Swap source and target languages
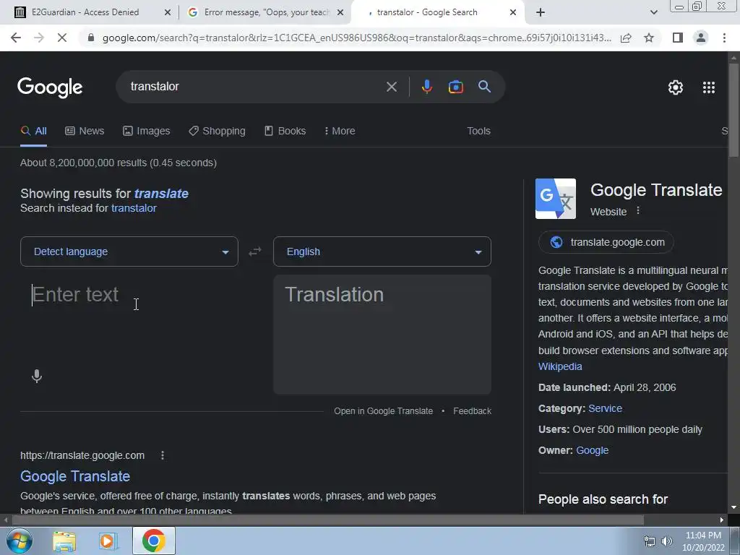This screenshot has height=555, width=740. [255, 251]
